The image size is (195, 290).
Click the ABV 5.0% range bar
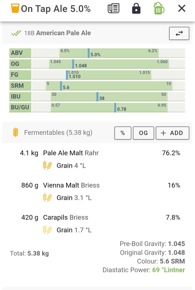(109, 53)
